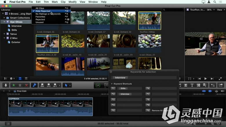Open the Clip menu in menu bar

click(x=63, y=2)
